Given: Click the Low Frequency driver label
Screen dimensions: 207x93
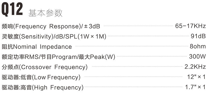Looking at the screenshot, I should click(x=41, y=77).
